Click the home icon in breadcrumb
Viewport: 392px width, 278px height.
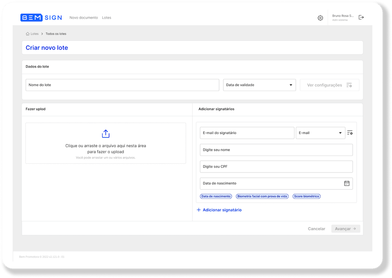pyautogui.click(x=28, y=34)
